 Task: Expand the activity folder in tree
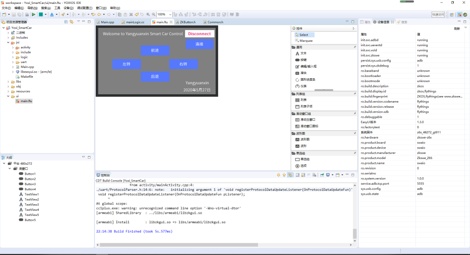(13, 47)
